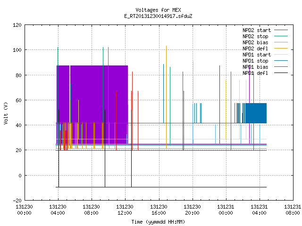
Task: Click the y-axis tick label 60
Action: point(19,100)
